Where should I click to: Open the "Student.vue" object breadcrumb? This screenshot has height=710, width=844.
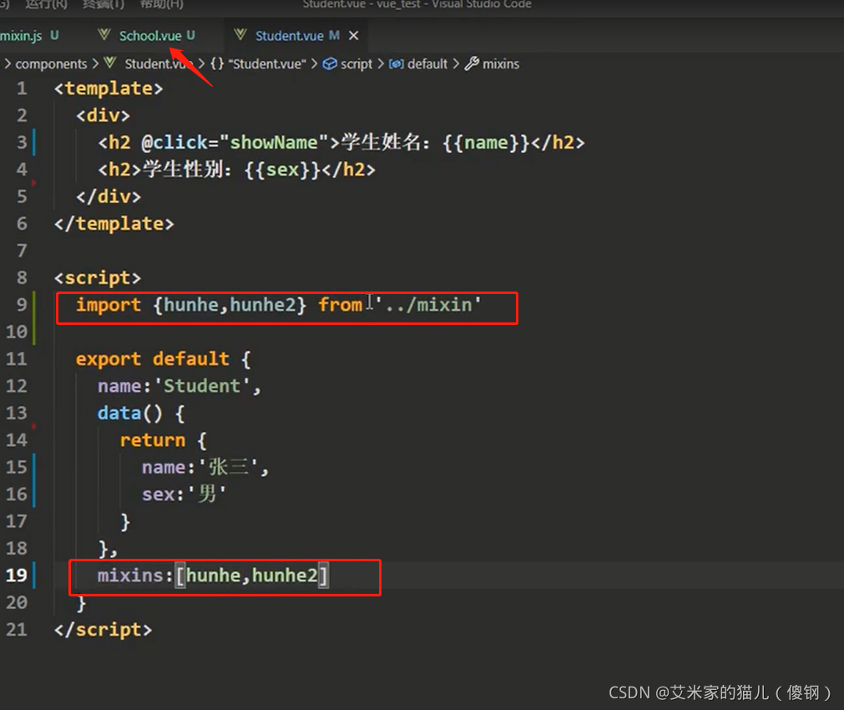pos(267,63)
